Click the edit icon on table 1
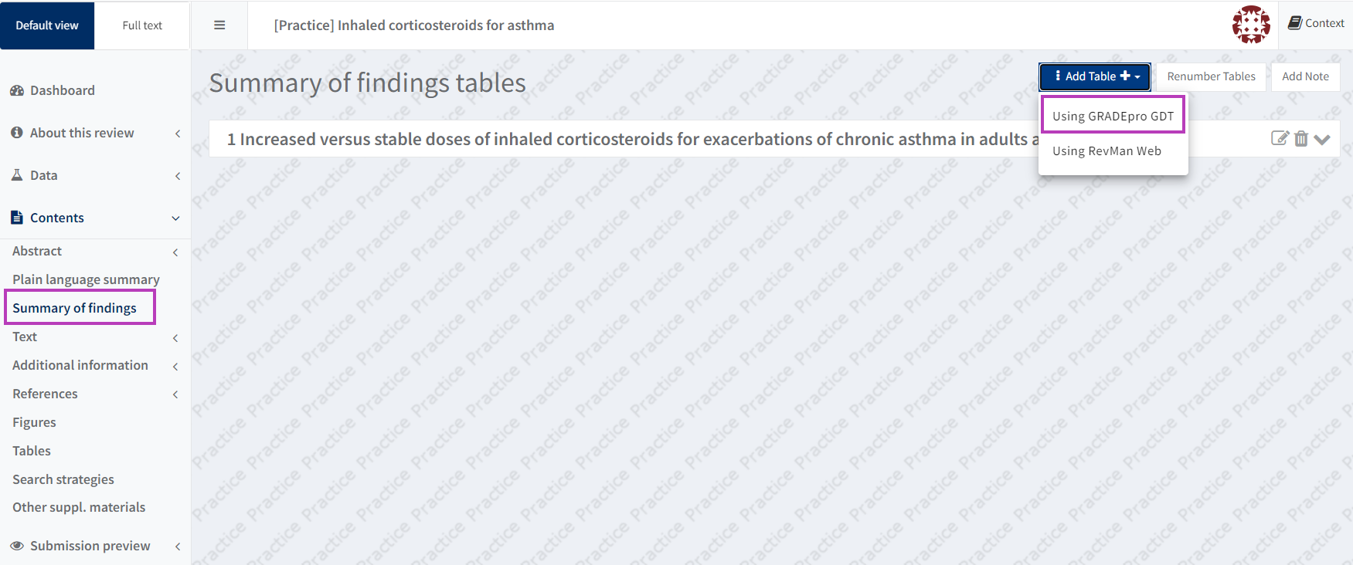The height and width of the screenshot is (565, 1353). point(1280,138)
